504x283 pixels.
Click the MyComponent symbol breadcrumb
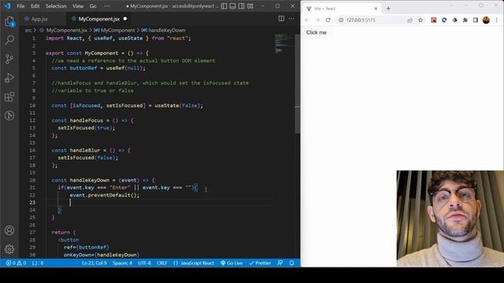tap(117, 30)
